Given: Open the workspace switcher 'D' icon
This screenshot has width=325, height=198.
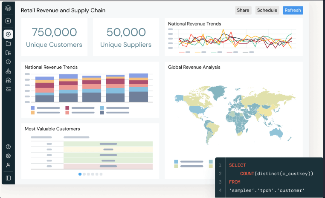Looking at the screenshot, I should pos(8,21).
